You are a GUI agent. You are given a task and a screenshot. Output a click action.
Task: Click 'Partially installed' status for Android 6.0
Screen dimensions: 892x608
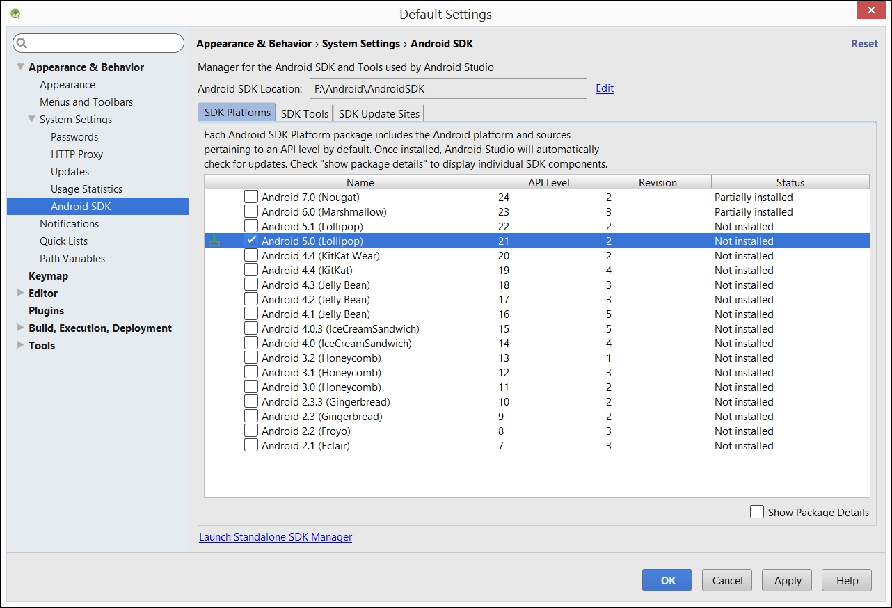(754, 211)
